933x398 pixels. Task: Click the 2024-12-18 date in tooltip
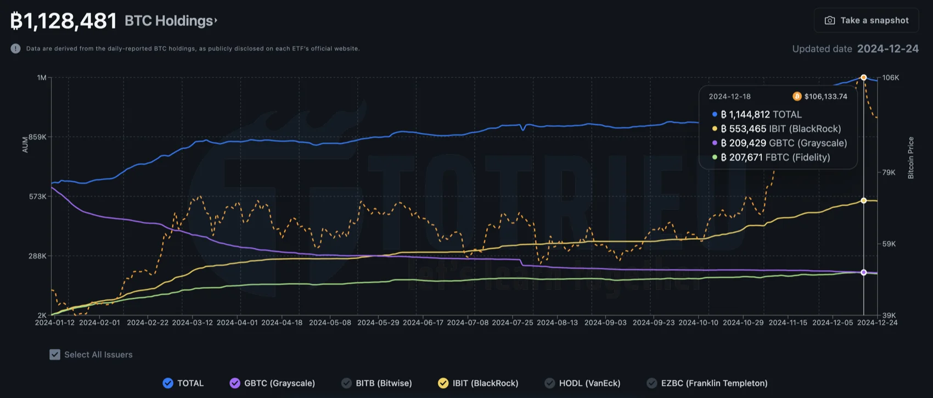(729, 96)
